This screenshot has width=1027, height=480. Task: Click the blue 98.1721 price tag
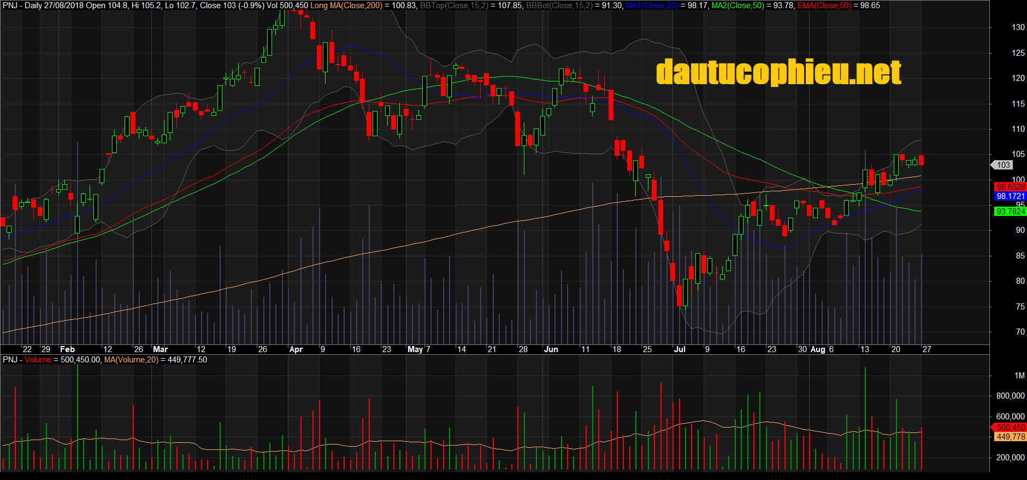coord(1010,196)
